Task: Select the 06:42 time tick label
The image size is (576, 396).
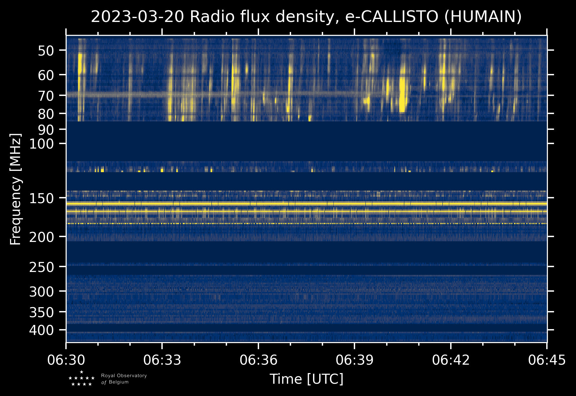Action: (451, 360)
